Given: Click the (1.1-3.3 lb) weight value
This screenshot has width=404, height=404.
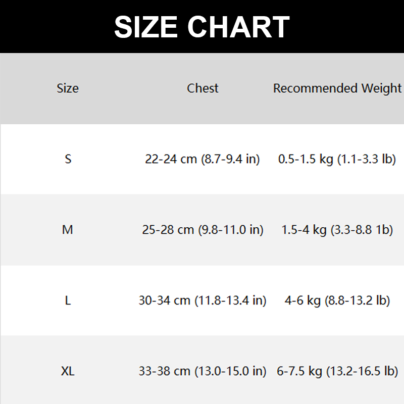Looking at the screenshot, I should pyautogui.click(x=367, y=159).
